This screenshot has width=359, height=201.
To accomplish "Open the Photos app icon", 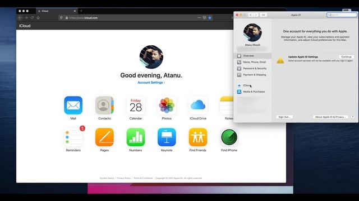I will (x=167, y=106).
